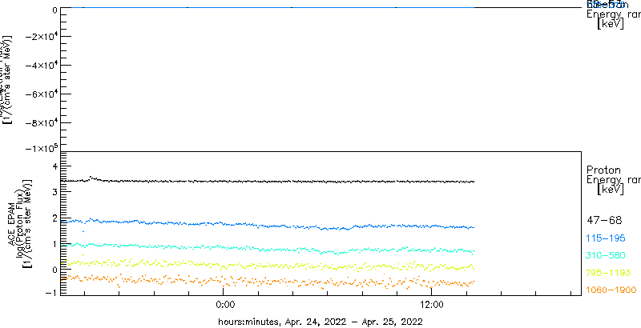Click the 12:00 time axis label

coord(432,305)
